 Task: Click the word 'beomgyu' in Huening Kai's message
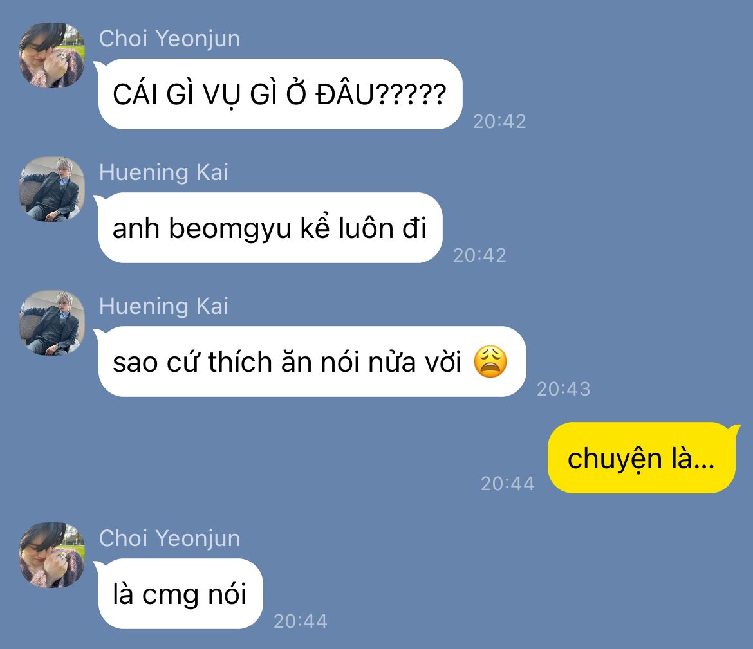230,228
